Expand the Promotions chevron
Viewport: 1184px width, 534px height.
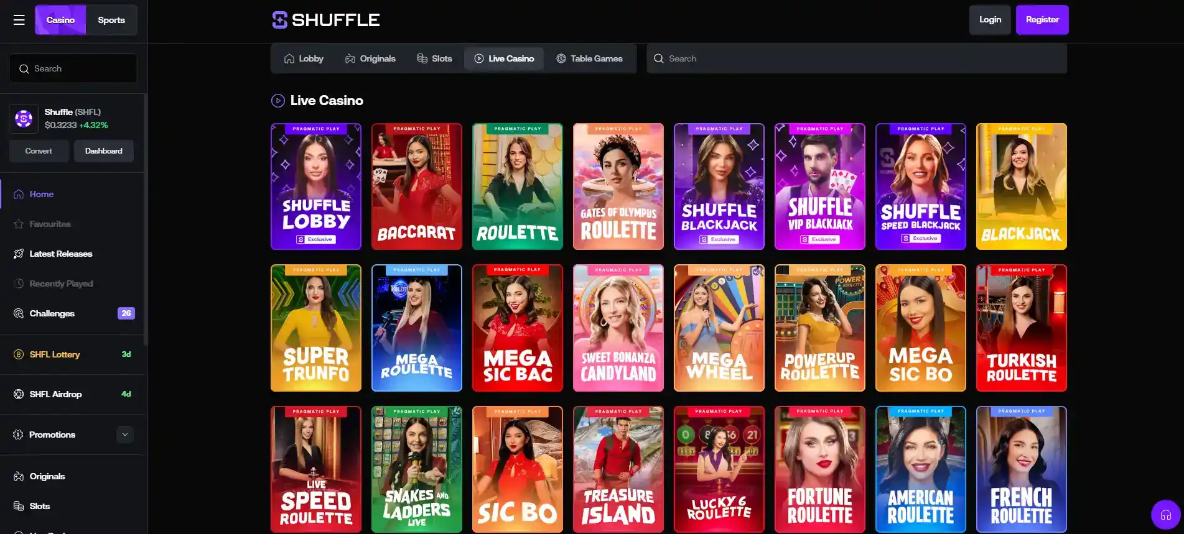[125, 435]
